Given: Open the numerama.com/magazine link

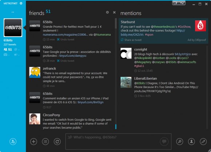Looking at the screenshot, I should (65, 35).
